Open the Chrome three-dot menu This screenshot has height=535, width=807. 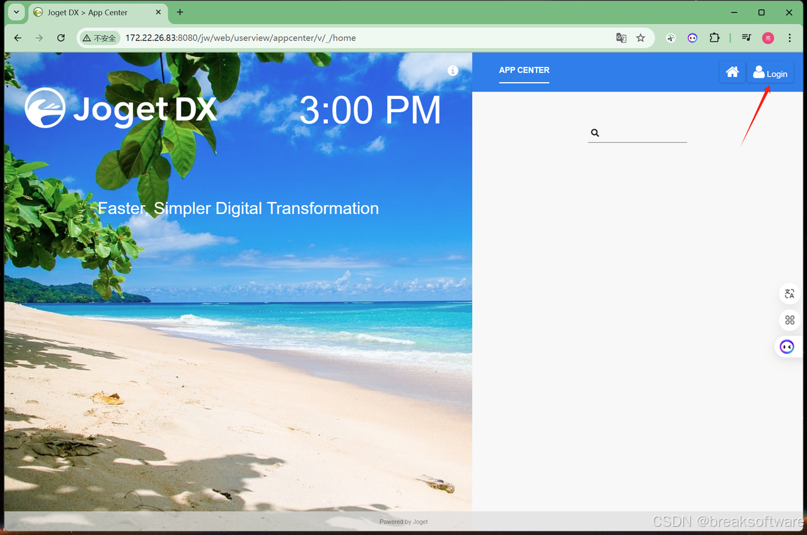tap(790, 38)
